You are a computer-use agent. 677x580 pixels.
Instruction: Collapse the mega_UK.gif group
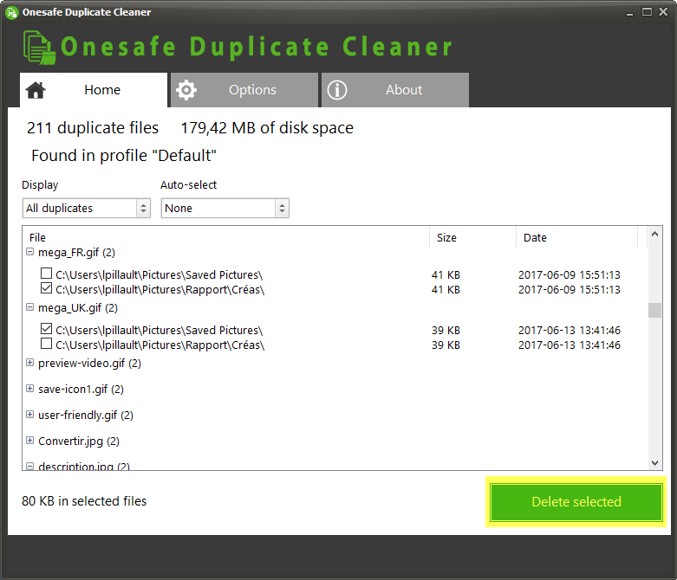[x=29, y=307]
